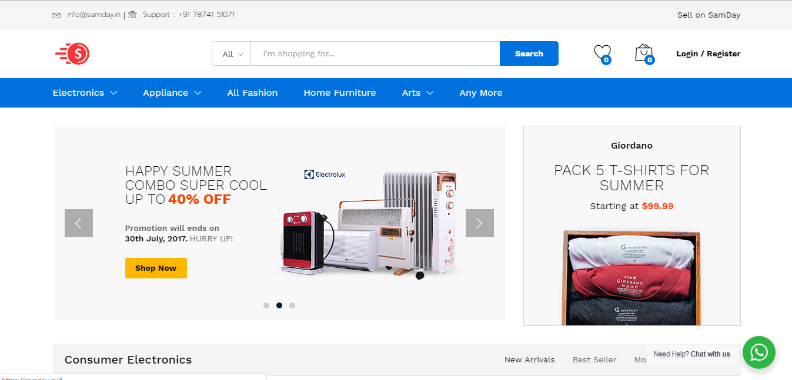Go to next slide arrow
This screenshot has height=380, width=792.
pyautogui.click(x=480, y=223)
